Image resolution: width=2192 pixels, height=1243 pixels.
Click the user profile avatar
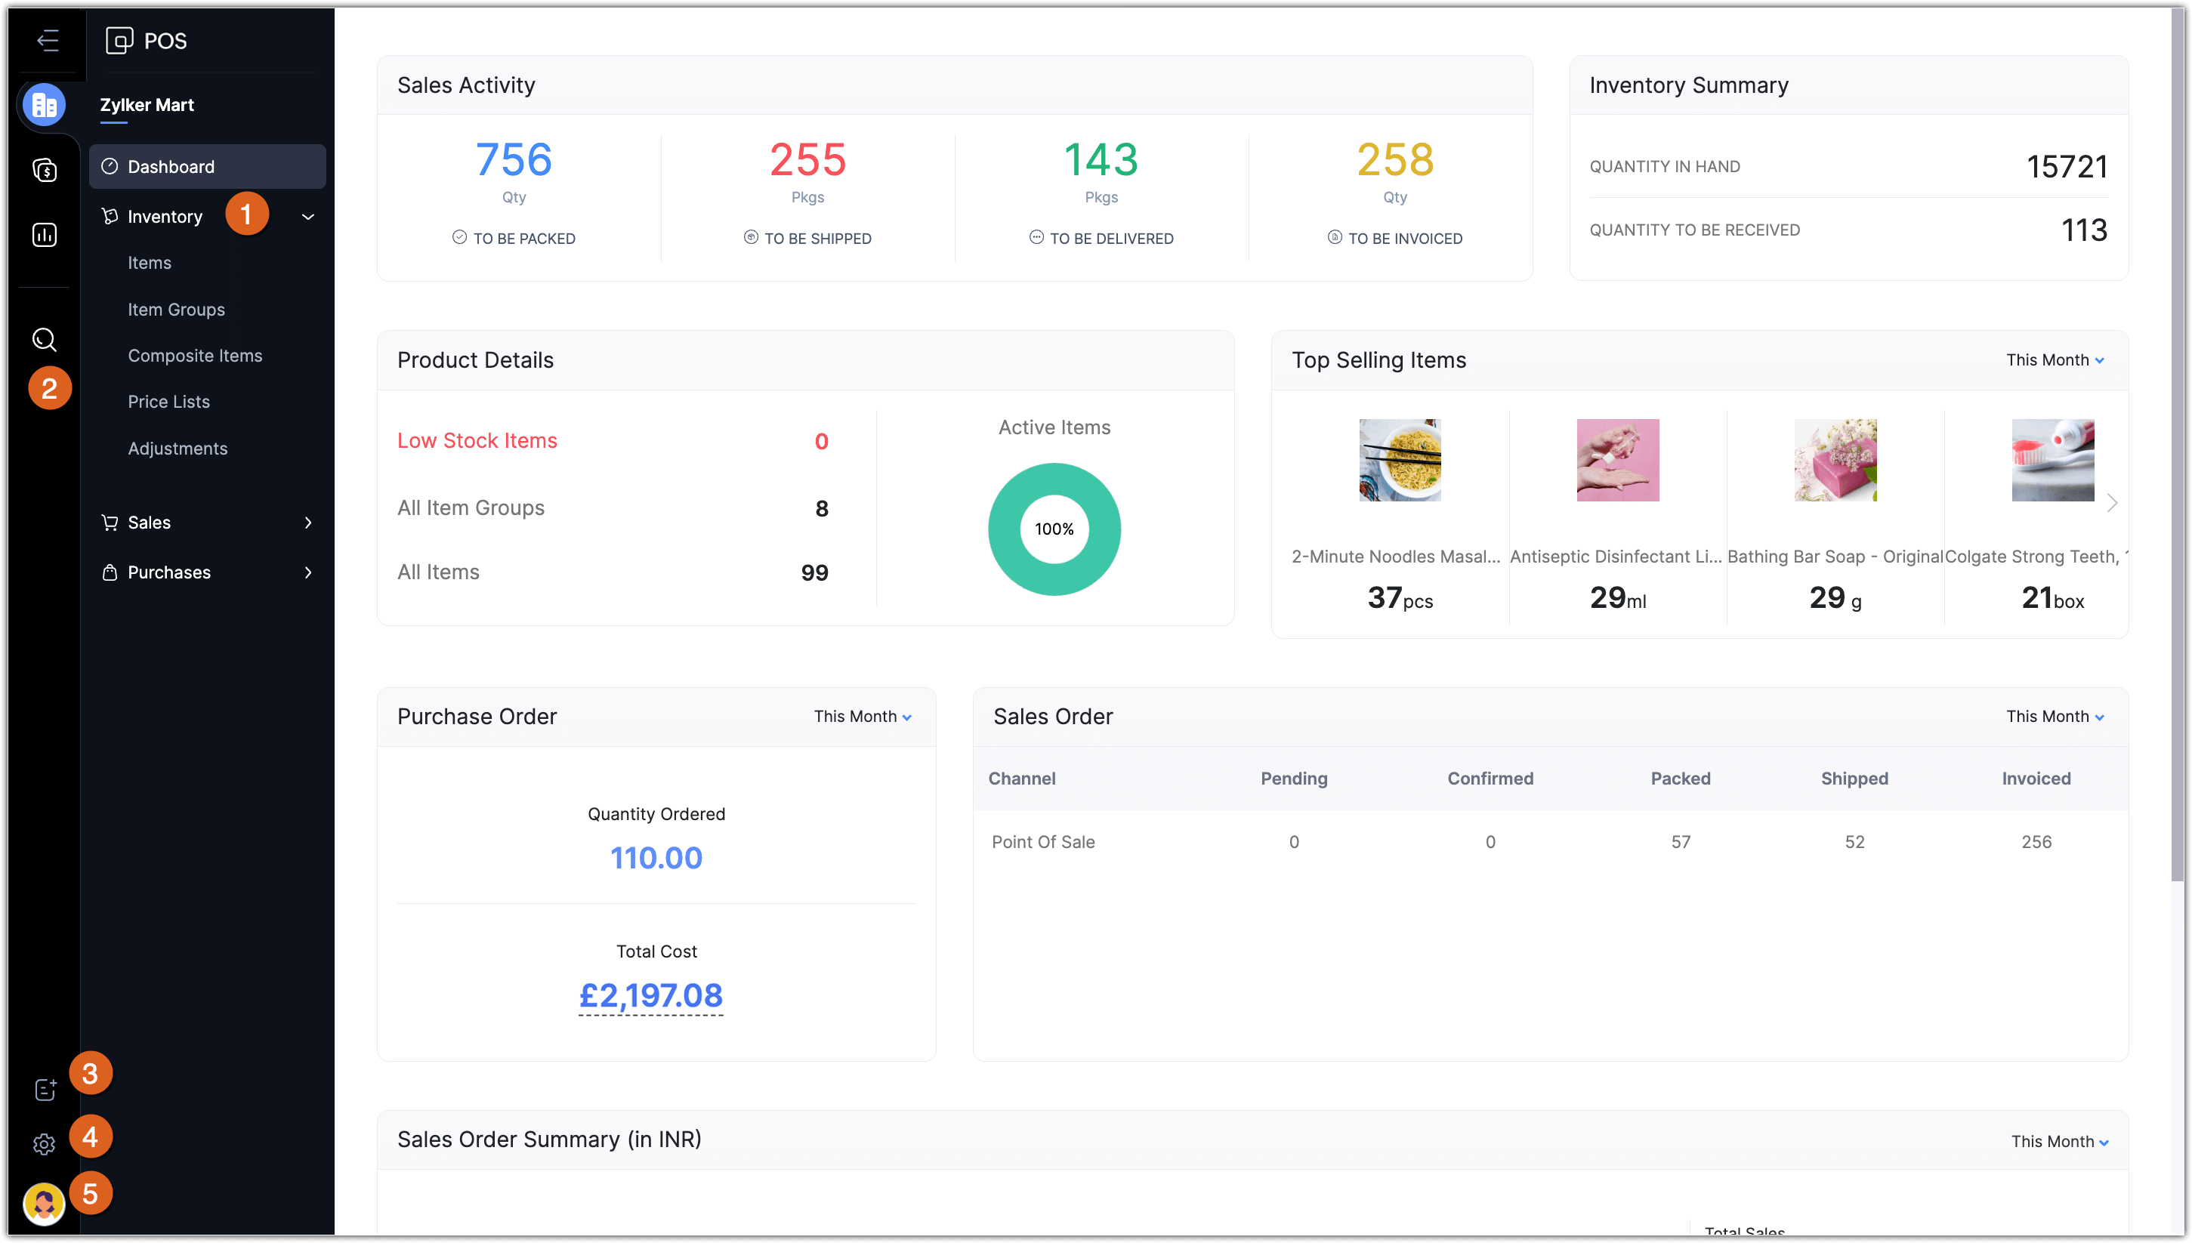click(x=45, y=1204)
